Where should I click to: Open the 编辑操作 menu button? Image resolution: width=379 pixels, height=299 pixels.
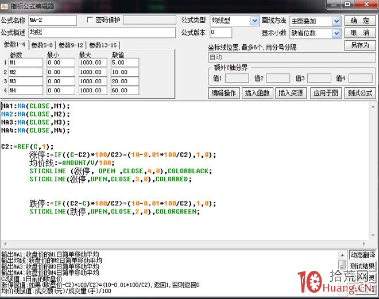click(x=223, y=93)
